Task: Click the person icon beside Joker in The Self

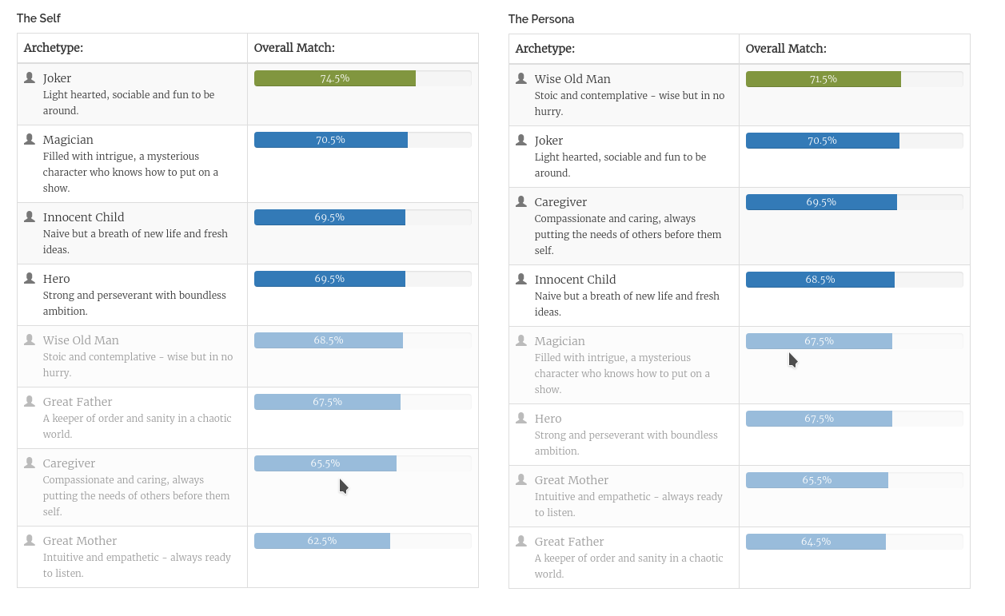Action: 30,77
